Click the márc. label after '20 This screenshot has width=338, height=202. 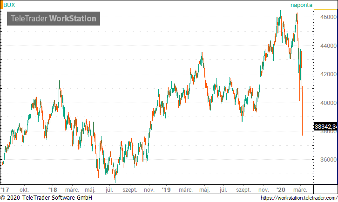point(300,190)
